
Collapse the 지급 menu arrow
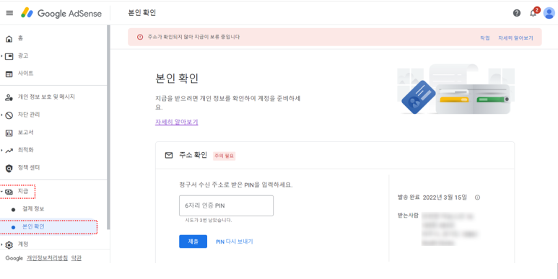(1, 192)
